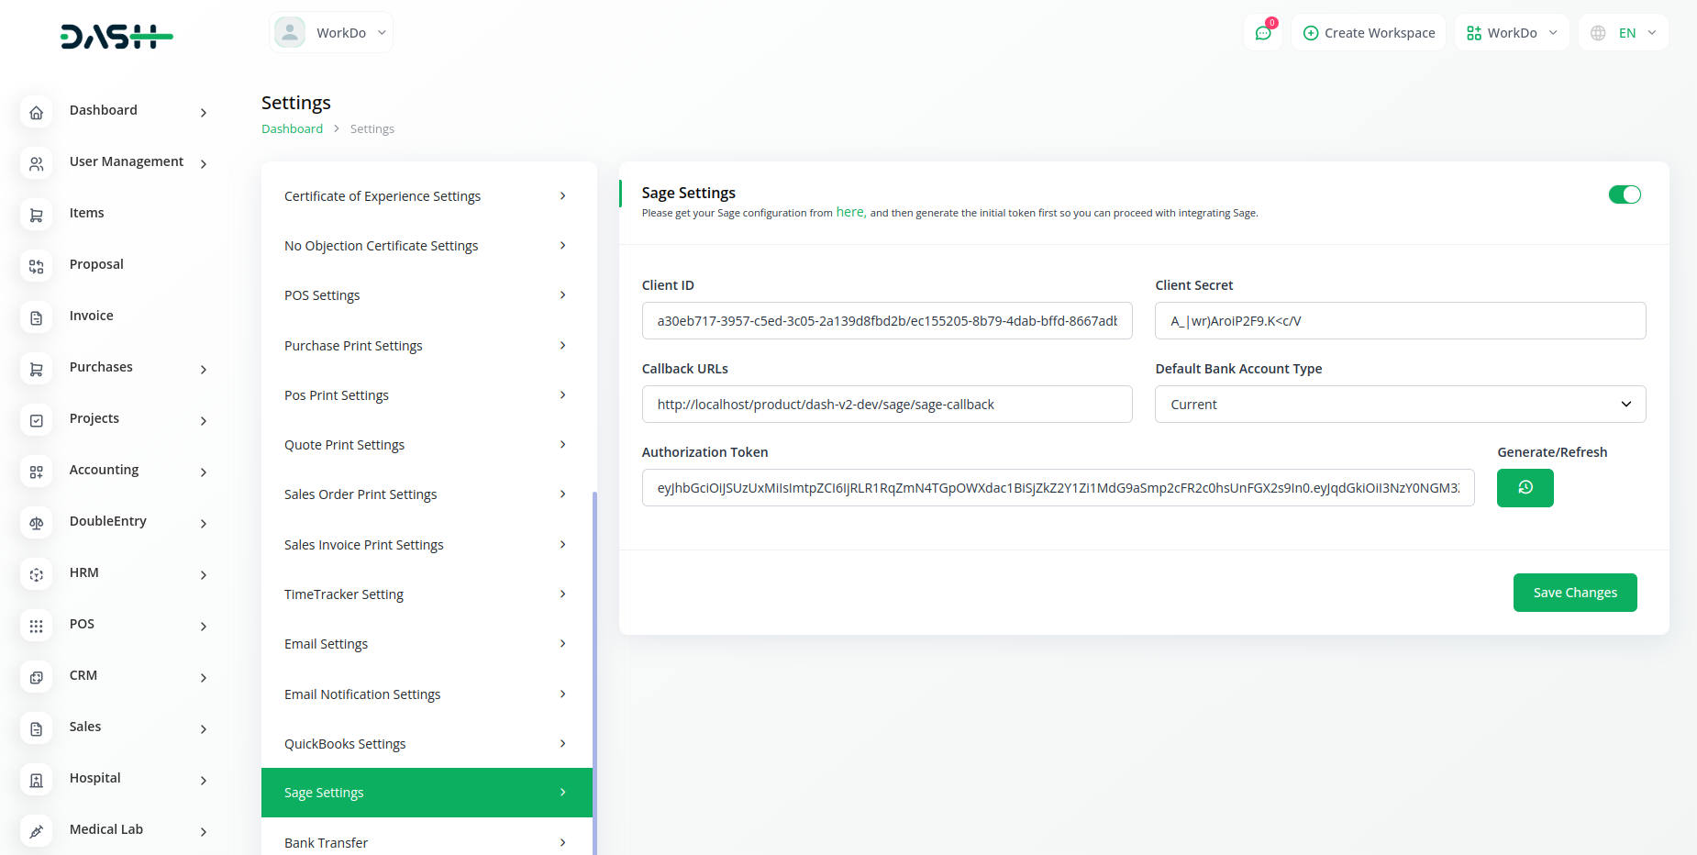Click the 'here' Sage configuration link
The image size is (1697, 855).
coord(849,212)
